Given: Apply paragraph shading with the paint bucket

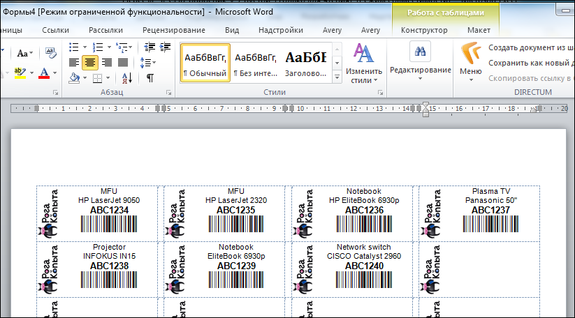Looking at the screenshot, I should pyautogui.click(x=75, y=77).
